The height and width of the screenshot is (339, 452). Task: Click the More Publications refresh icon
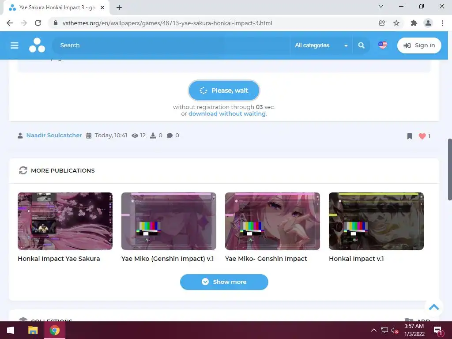pos(23,170)
